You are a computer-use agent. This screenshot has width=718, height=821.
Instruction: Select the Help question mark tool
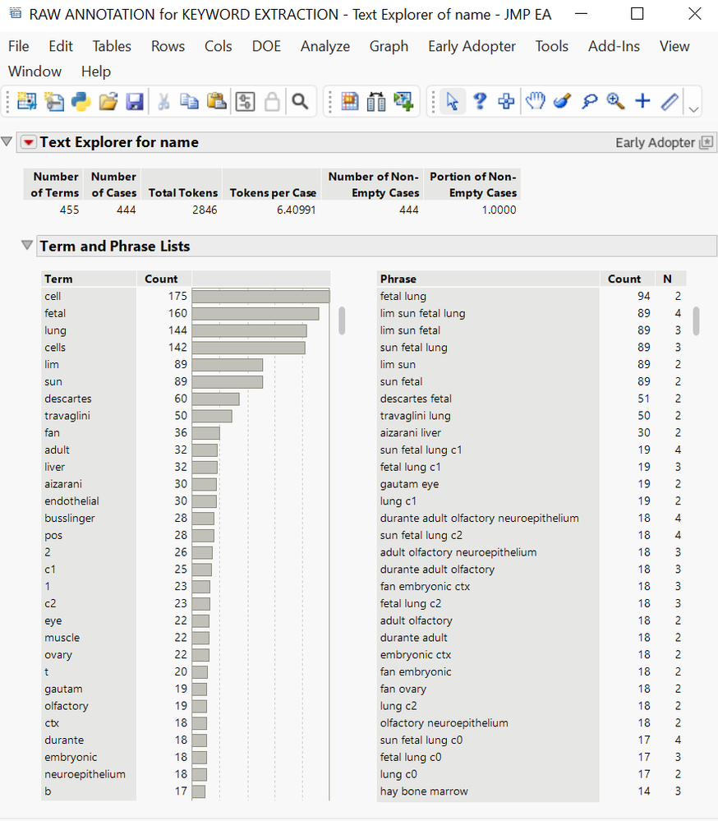tap(480, 101)
